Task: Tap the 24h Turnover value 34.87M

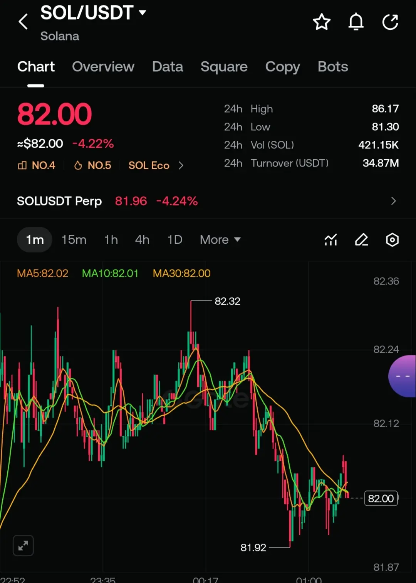Action: (x=381, y=163)
